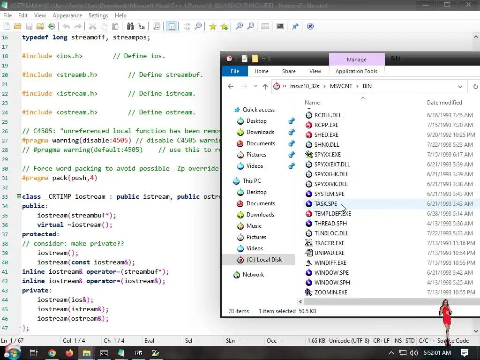Open Replace with the 'ba' icon
This screenshot has height=360, width=480.
[x=142, y=26]
